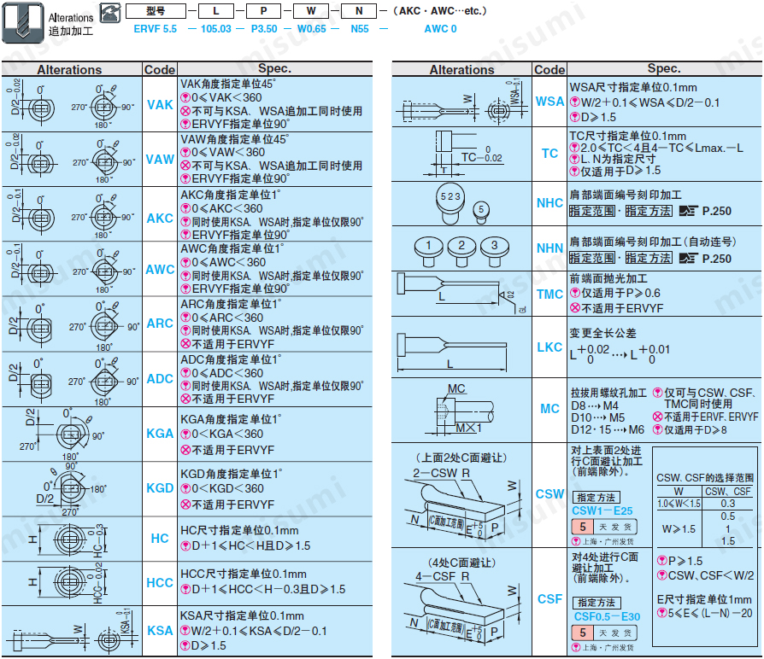Screen dimensions: 764x659
Task: Click the KGA angle diagram
Action: click(x=63, y=434)
